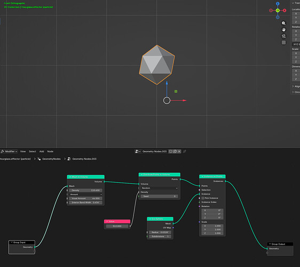Click the UV Map output socket

pyautogui.click(x=173, y=228)
